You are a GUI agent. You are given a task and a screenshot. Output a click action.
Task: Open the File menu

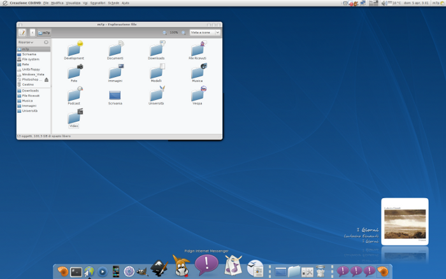pos(46,3)
